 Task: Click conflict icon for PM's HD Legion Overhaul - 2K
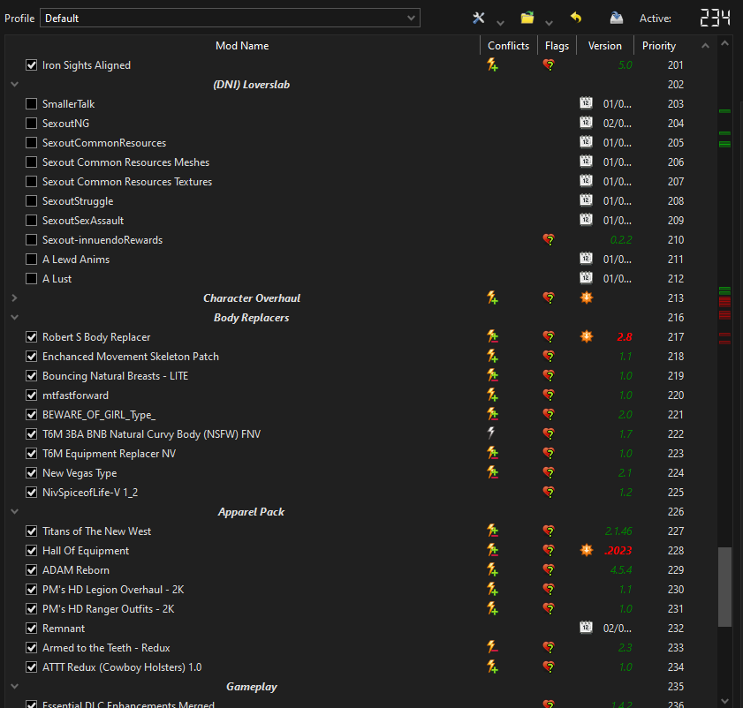(x=492, y=589)
